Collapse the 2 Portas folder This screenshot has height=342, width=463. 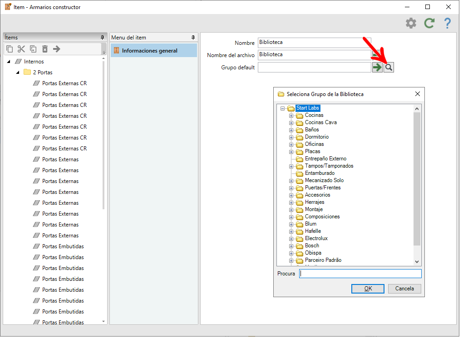click(x=18, y=72)
